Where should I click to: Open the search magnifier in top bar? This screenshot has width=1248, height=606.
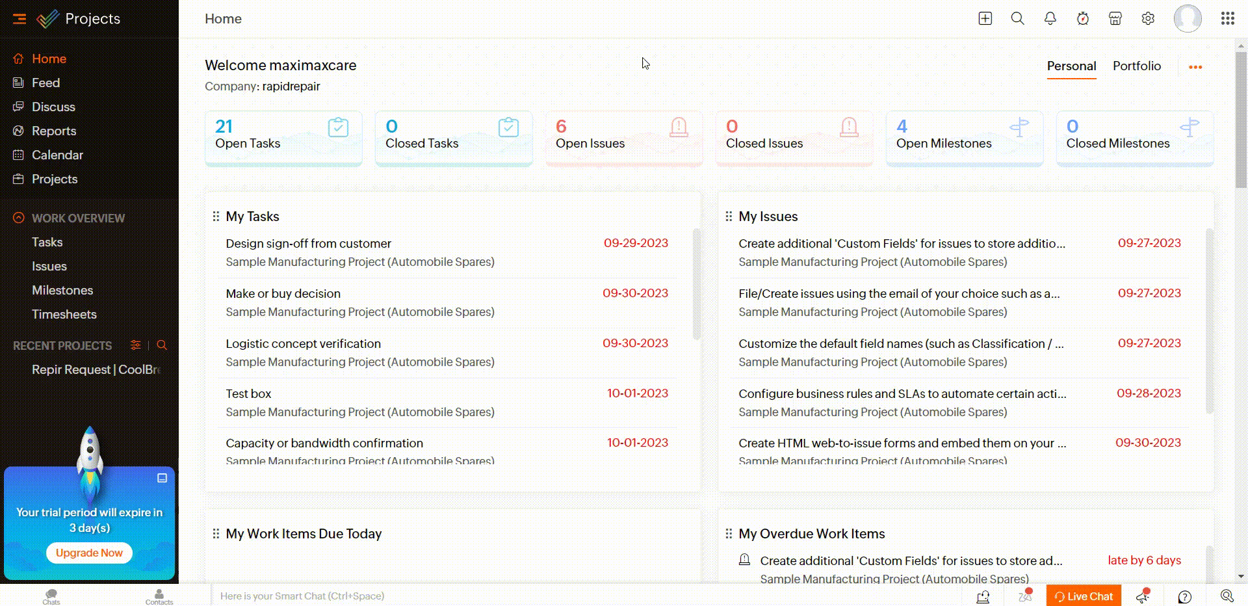[x=1017, y=19]
